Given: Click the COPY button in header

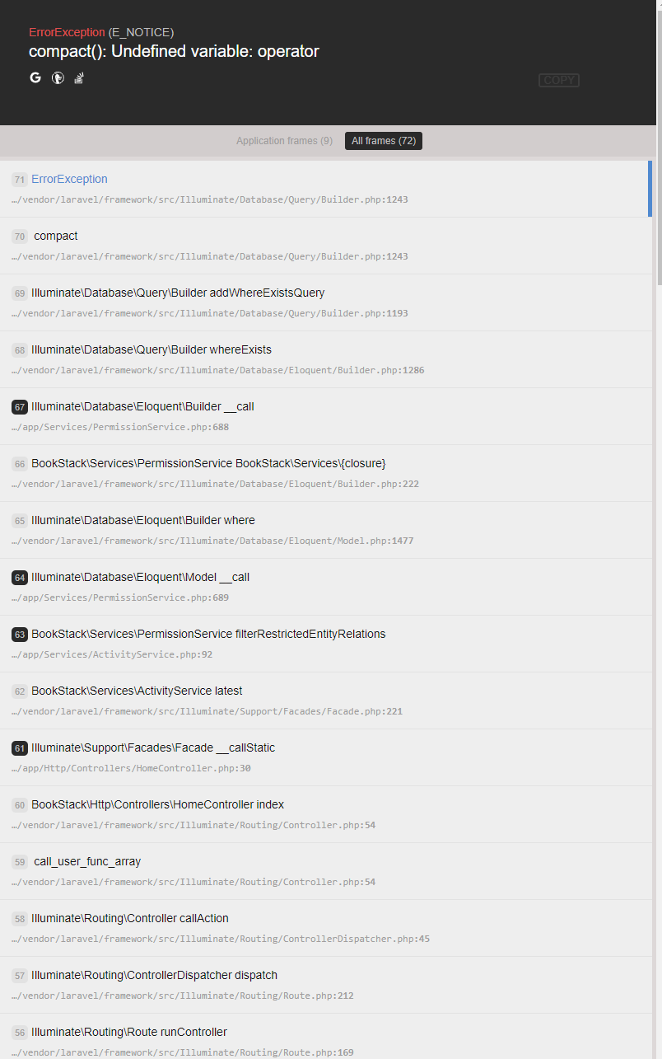Looking at the screenshot, I should point(559,80).
